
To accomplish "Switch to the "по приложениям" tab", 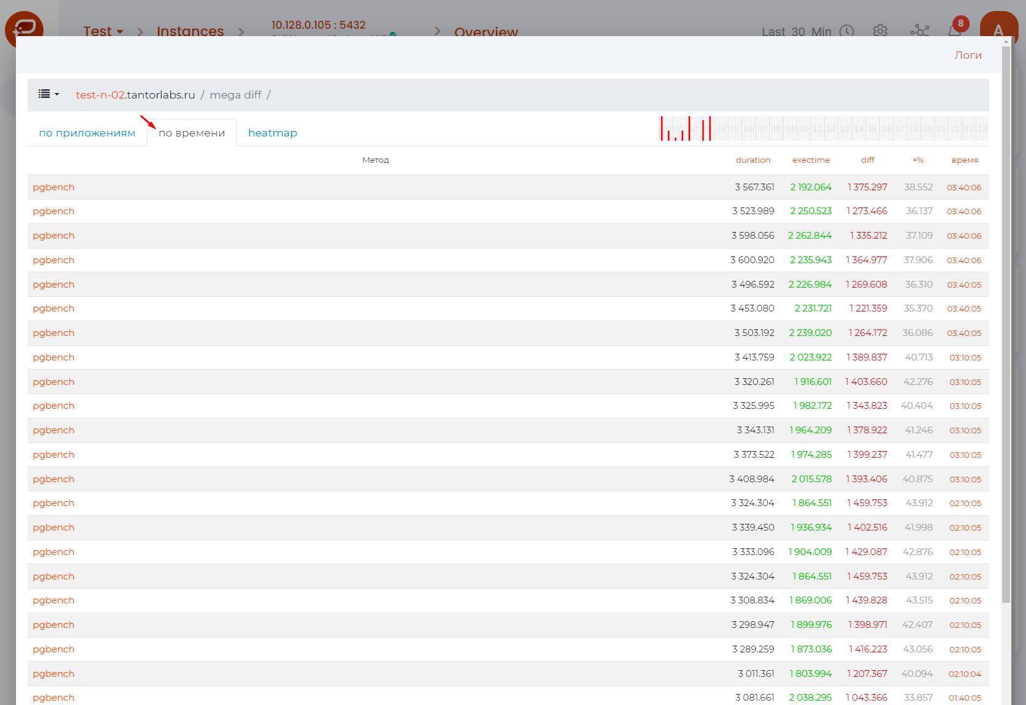I will tap(87, 133).
